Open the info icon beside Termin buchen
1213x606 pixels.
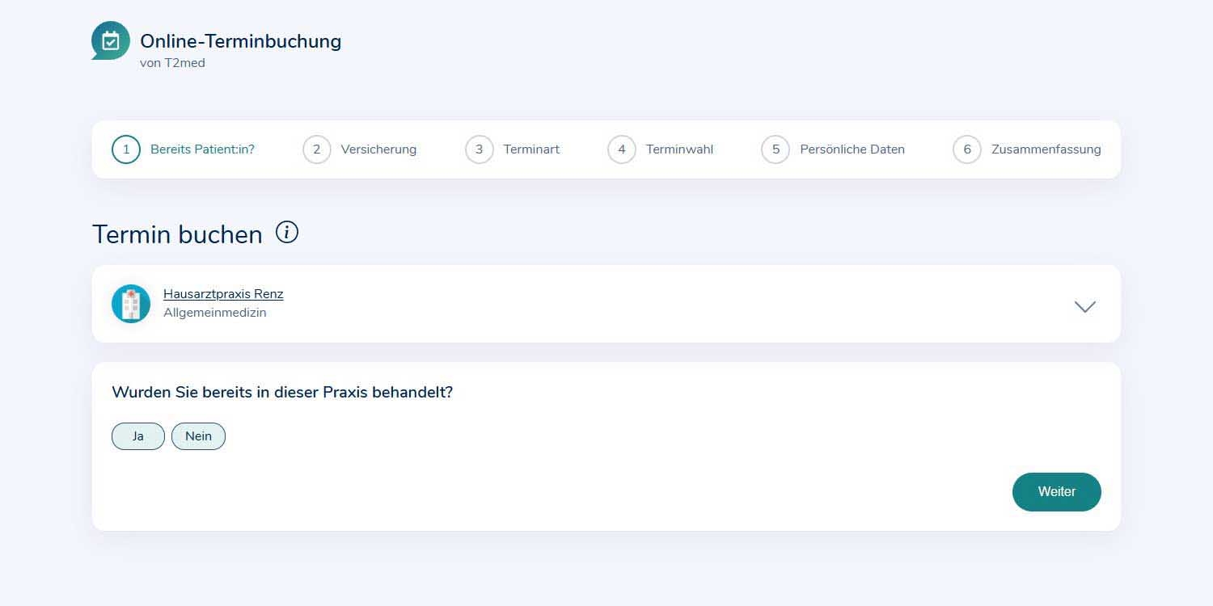pyautogui.click(x=287, y=233)
